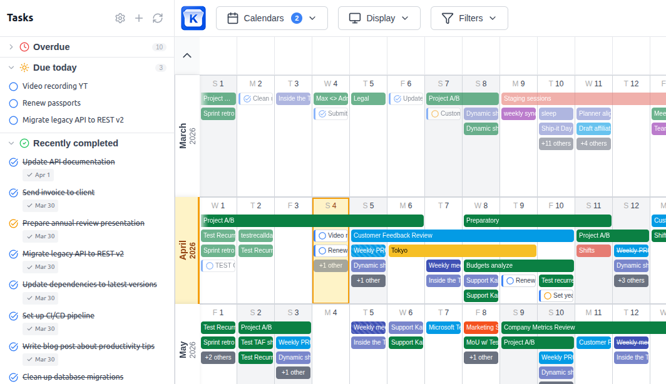Complete the due-today Migrate legacy API task
This screenshot has width=666, height=384.
[x=14, y=121]
